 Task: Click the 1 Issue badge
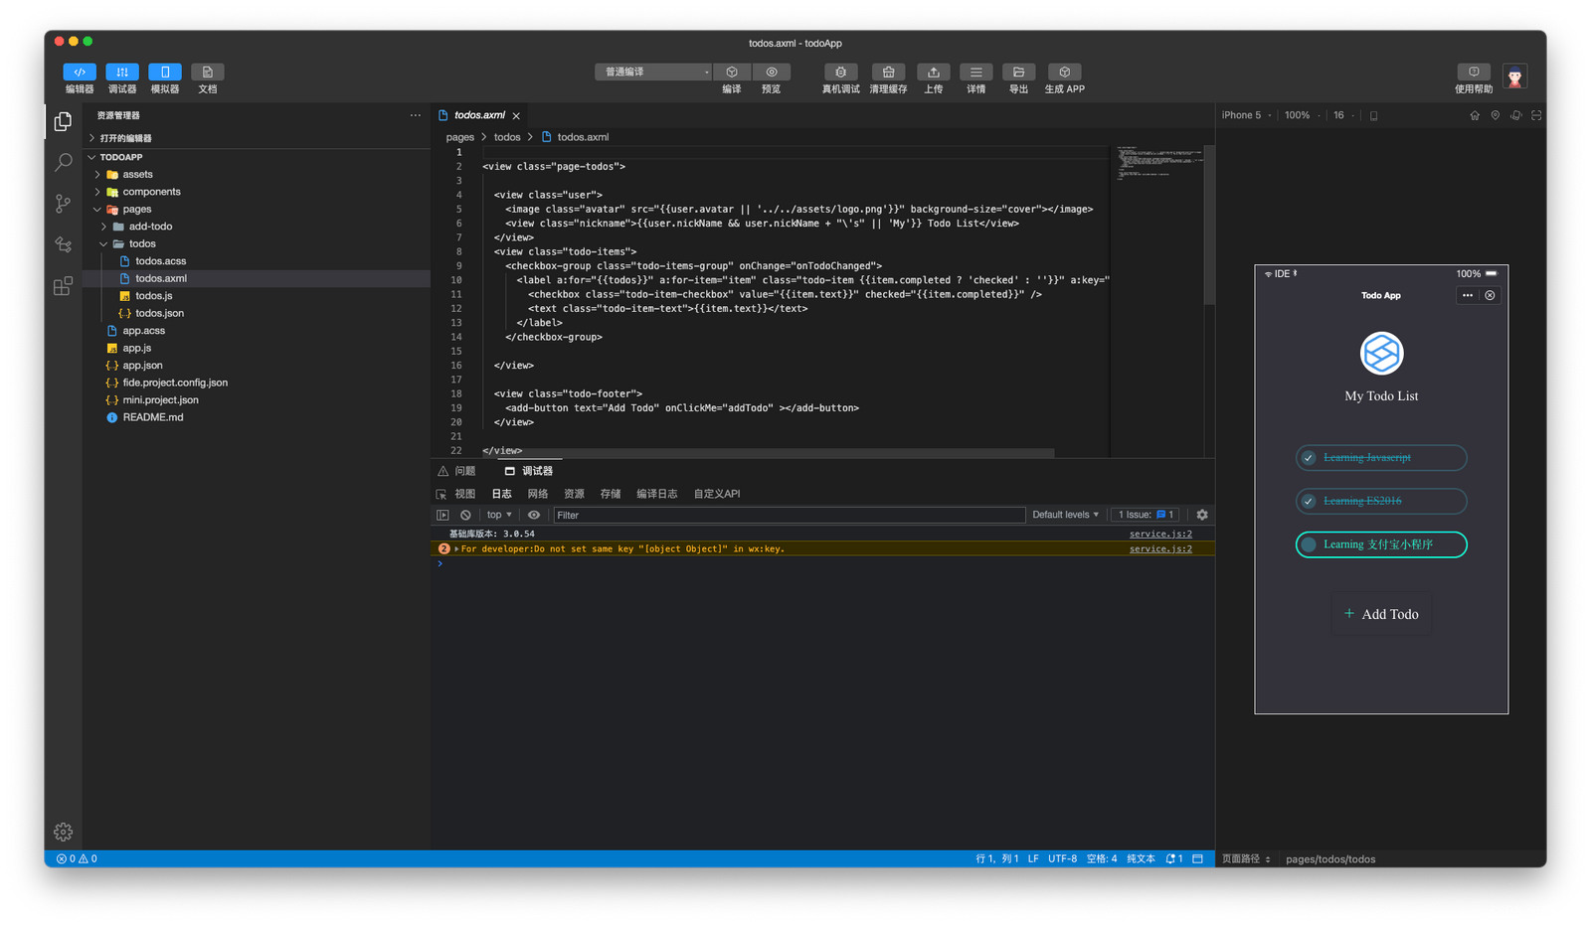(x=1146, y=515)
